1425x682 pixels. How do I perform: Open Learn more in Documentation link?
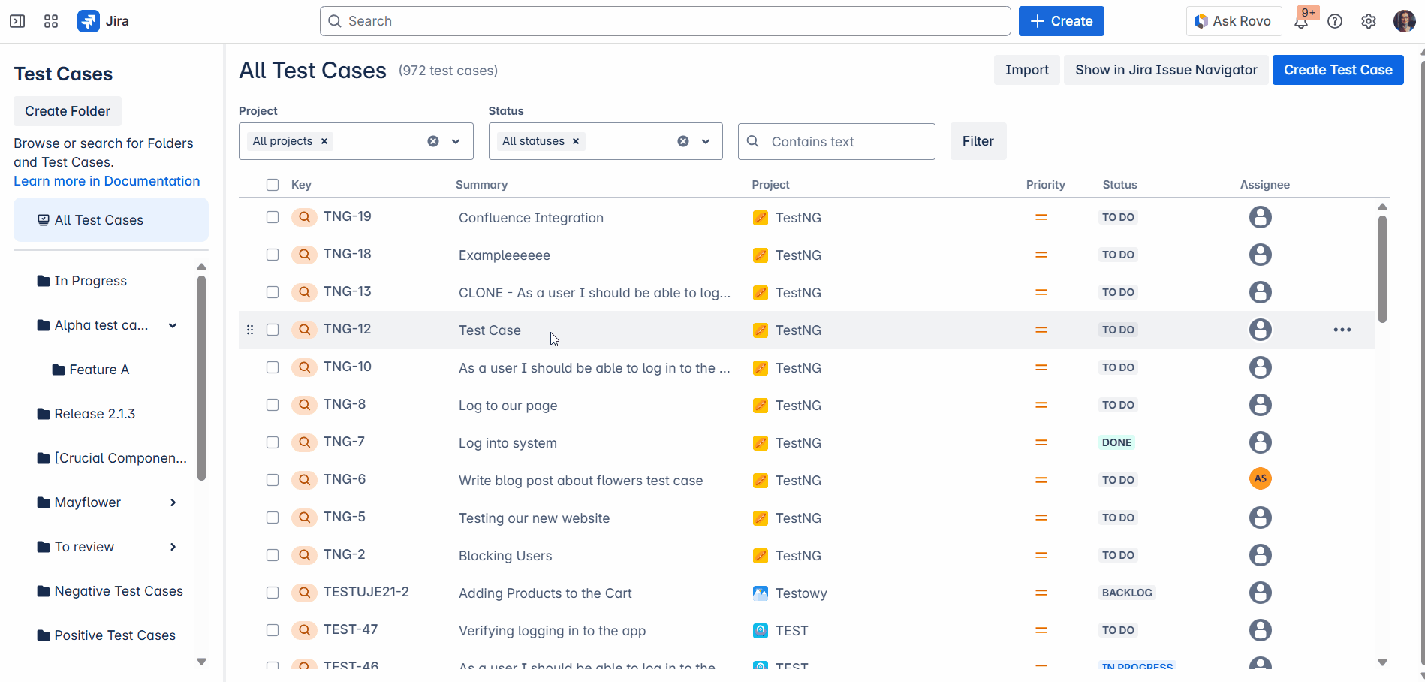tap(107, 181)
